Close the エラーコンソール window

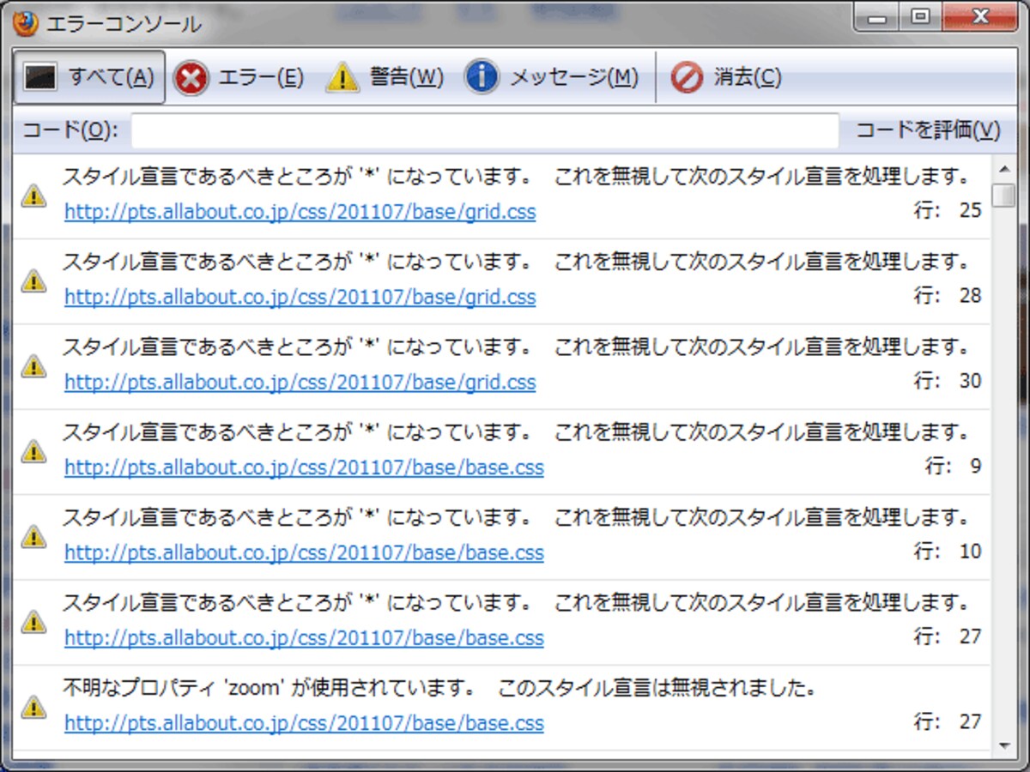(x=979, y=16)
